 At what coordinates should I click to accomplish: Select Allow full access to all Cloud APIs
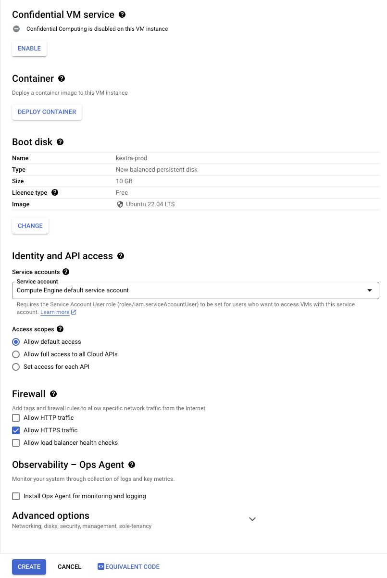(16, 354)
